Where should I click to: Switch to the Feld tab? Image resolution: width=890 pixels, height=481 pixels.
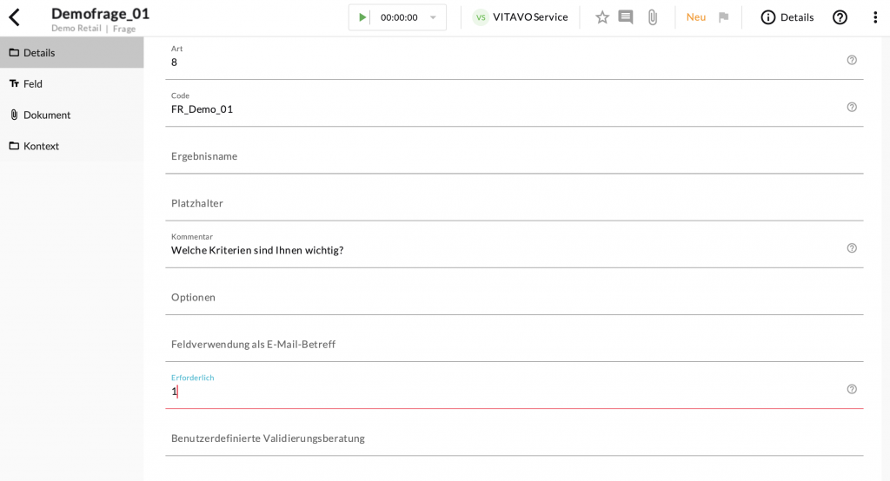tap(33, 83)
